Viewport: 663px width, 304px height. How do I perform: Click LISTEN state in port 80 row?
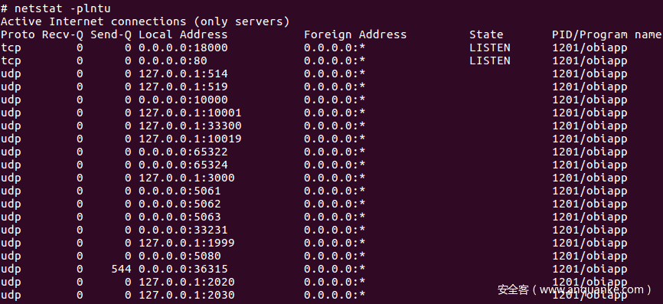(x=490, y=61)
